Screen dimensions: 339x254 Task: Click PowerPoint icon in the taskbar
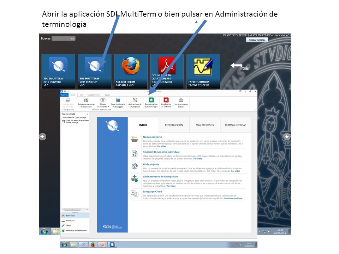tap(102, 244)
